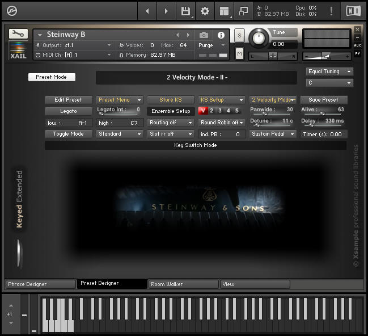Go to next instrument arrow in top toolbar
The width and height of the screenshot is (368, 336).
pos(166,11)
